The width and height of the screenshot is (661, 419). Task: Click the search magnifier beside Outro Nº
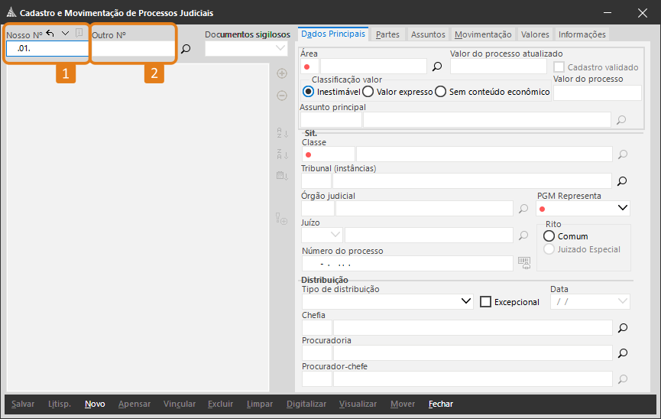point(185,49)
